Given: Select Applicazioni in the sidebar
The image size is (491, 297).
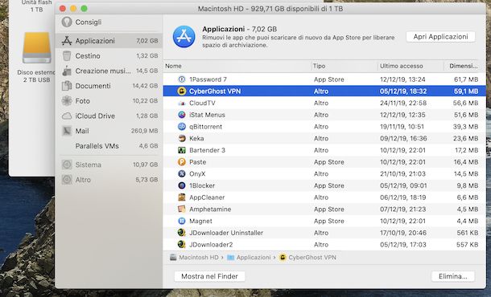Looking at the screenshot, I should pos(109,41).
